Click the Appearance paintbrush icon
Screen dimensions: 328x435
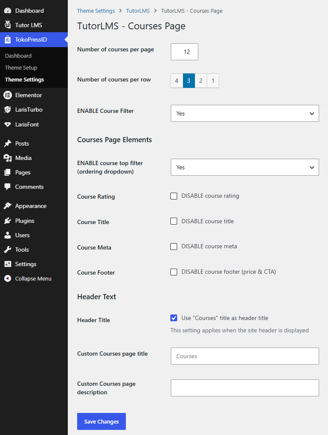[x=8, y=206]
